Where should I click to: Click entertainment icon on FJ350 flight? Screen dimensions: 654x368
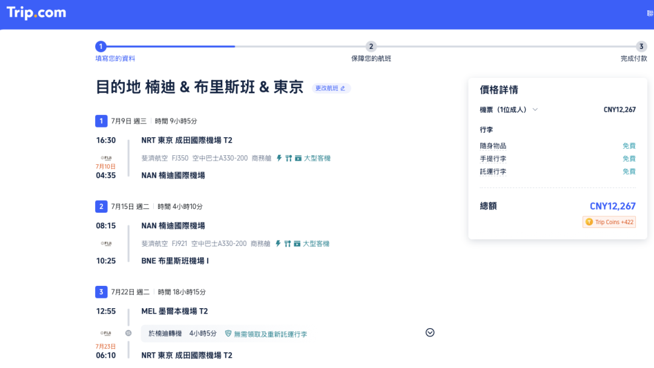point(298,158)
